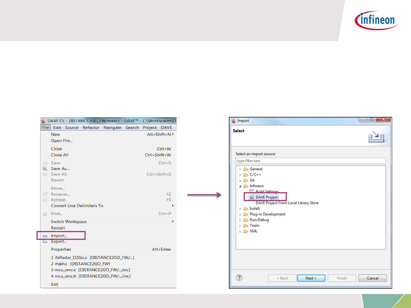411x308 pixels.
Task: Maximize the Import dialog window
Action: (372, 119)
